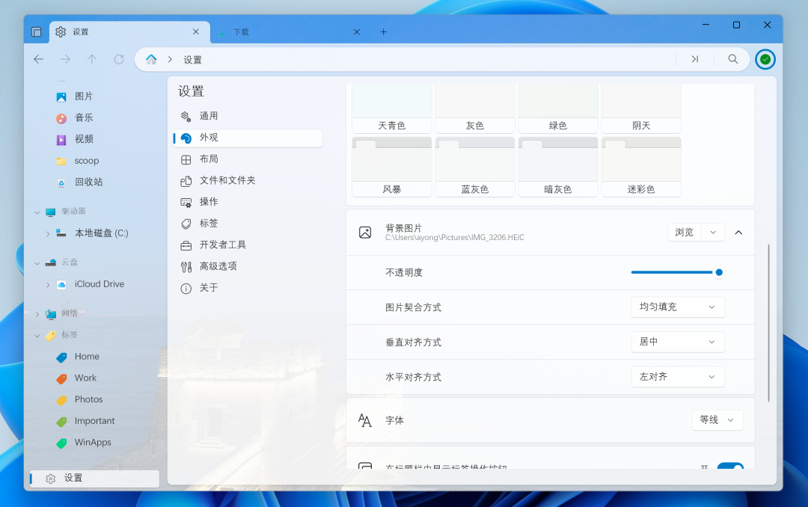Adjust the 不透明度 opacity slider
The image size is (808, 507).
point(677,272)
